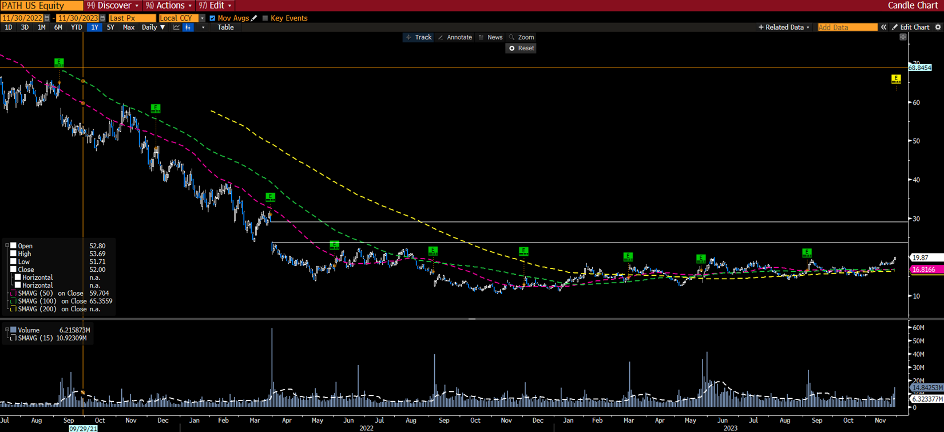Select the 6M range tab
The height and width of the screenshot is (432, 944).
(58, 27)
